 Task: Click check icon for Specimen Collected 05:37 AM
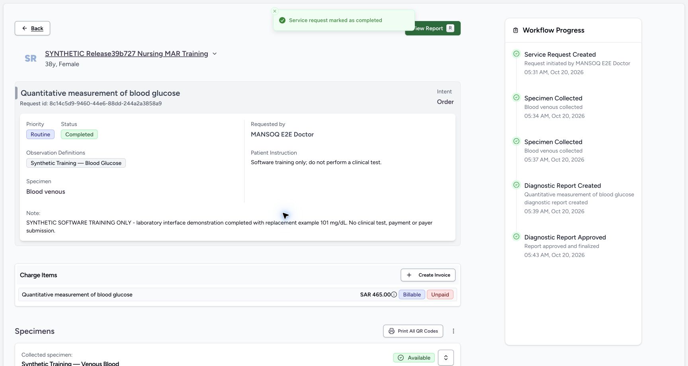pos(516,141)
